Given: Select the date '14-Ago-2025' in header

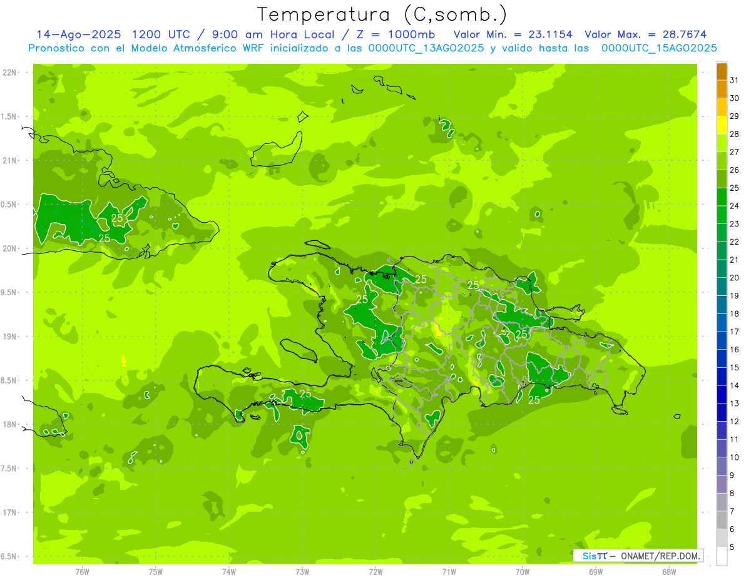Looking at the screenshot, I should 78,34.
